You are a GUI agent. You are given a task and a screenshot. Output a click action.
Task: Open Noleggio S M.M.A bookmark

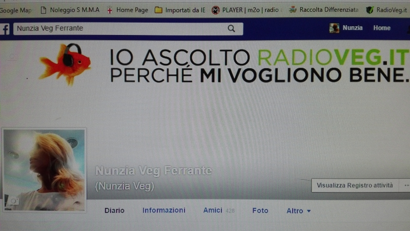[x=70, y=10]
